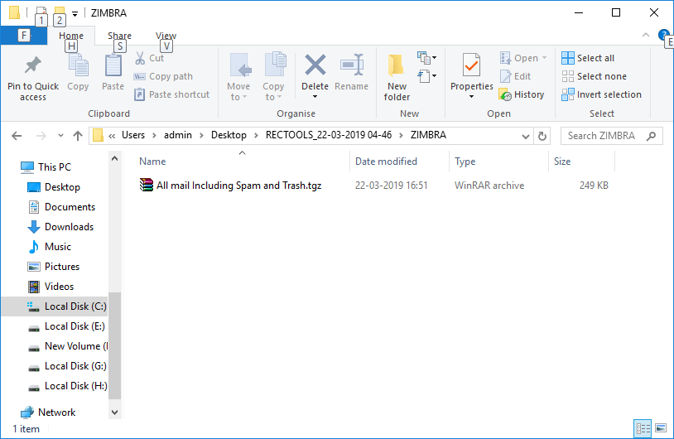Go up one folder level
674x439 pixels.
coord(78,136)
